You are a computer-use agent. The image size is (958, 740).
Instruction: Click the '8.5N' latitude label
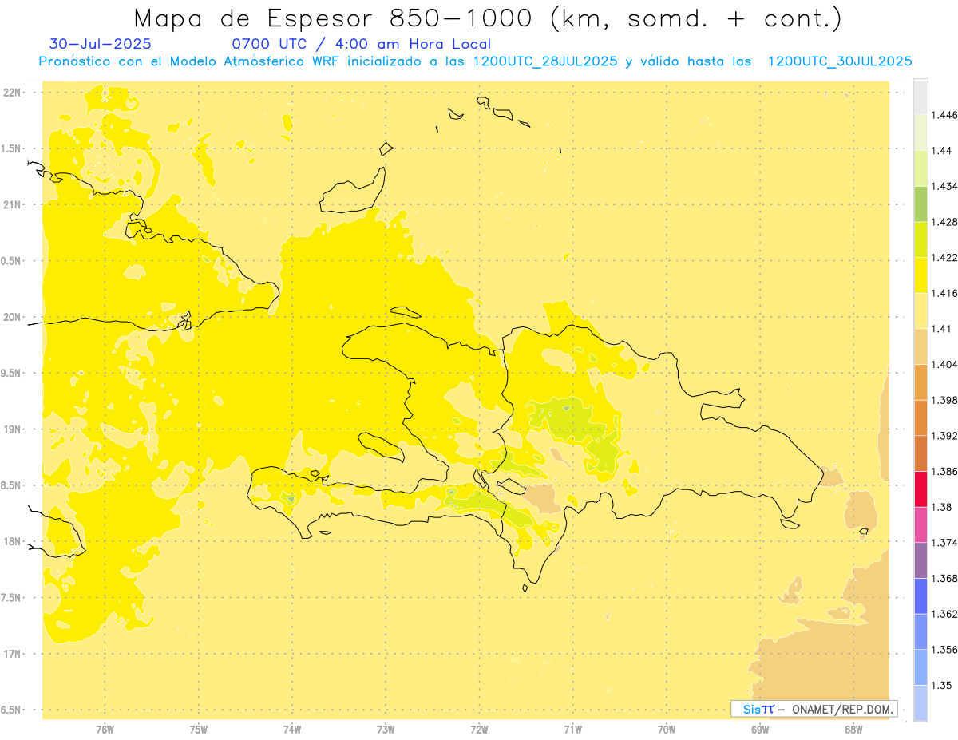[10, 485]
